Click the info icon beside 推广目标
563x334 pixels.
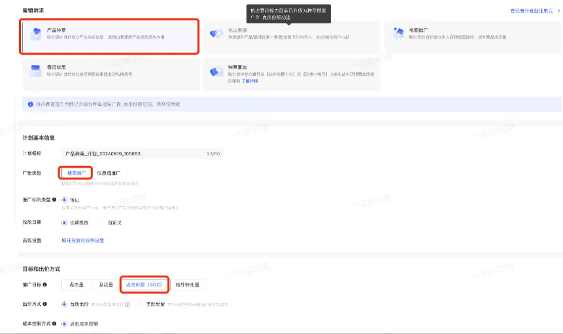(45, 284)
